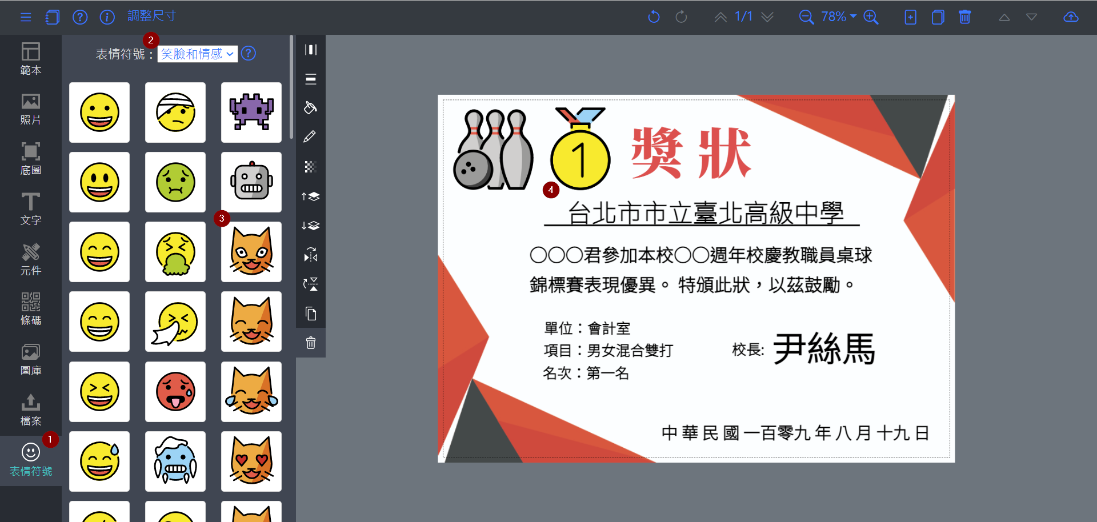
Task: Open the 元件 elements tab
Action: (31, 259)
